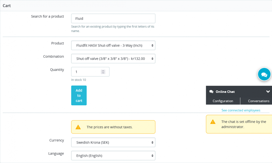This screenshot has height=163, width=272.
Task: Select the product search field containing Fluid
Action: click(x=113, y=18)
